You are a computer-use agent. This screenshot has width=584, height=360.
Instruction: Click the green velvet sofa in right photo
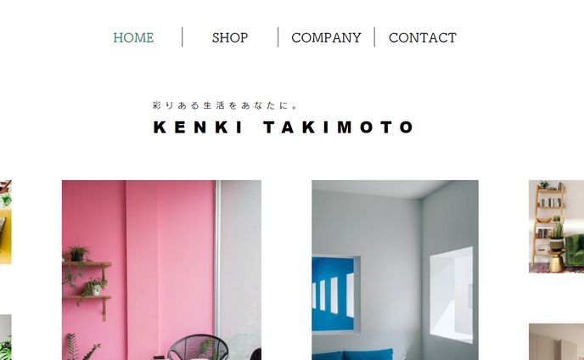(x=575, y=250)
